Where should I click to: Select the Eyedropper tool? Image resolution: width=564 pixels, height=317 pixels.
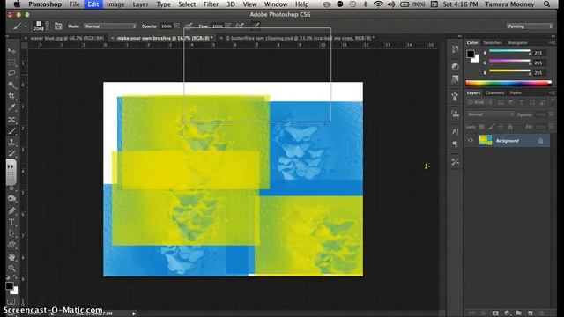pos(11,107)
